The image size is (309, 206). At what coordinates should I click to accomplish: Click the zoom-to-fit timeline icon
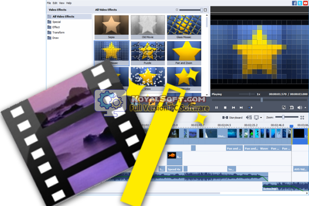[x=302, y=118]
